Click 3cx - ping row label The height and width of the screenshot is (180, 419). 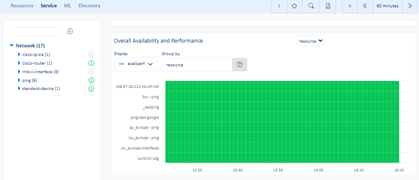pos(151,96)
